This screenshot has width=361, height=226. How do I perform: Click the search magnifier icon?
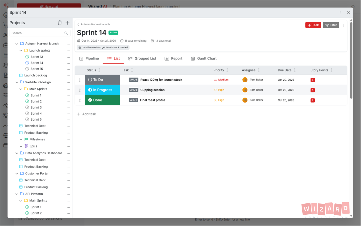coord(66,33)
